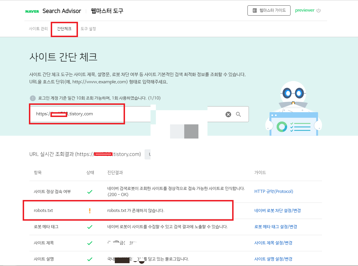Open Search Advisor home link
The width and height of the screenshot is (358, 266).
62,11
